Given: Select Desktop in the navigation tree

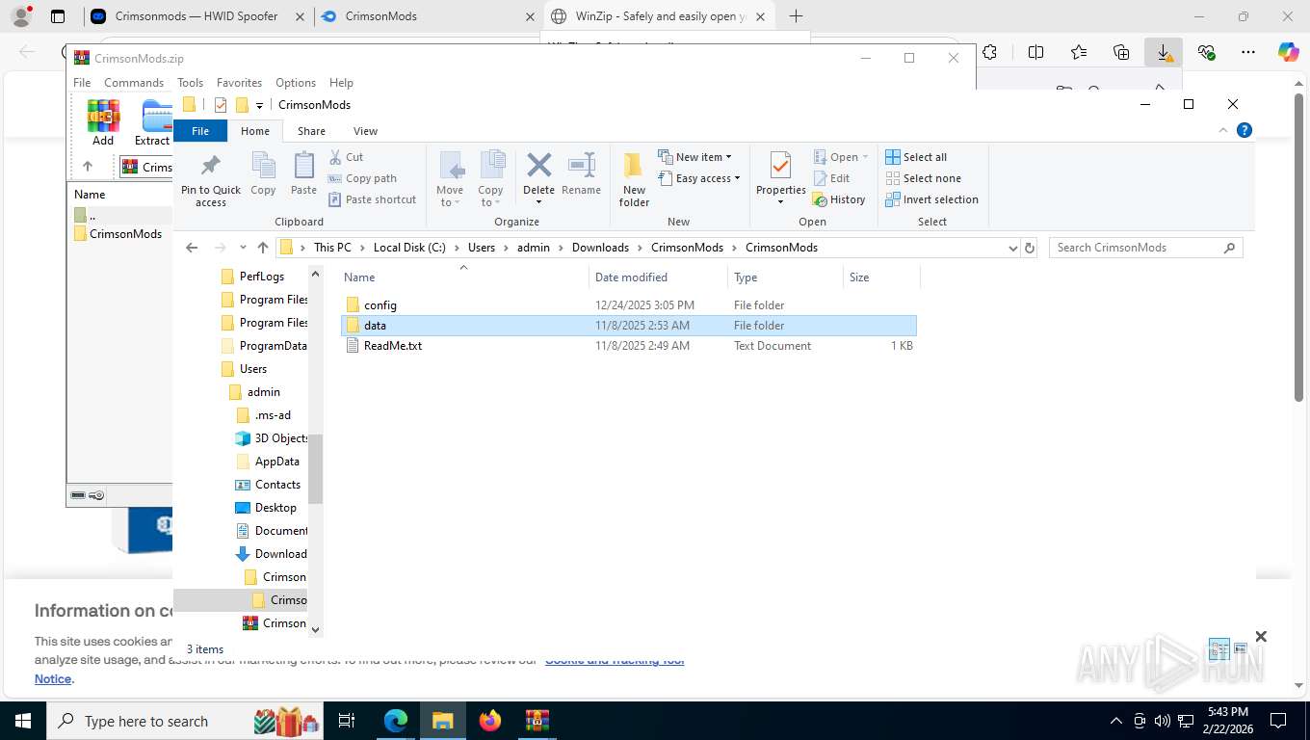Looking at the screenshot, I should 275,508.
